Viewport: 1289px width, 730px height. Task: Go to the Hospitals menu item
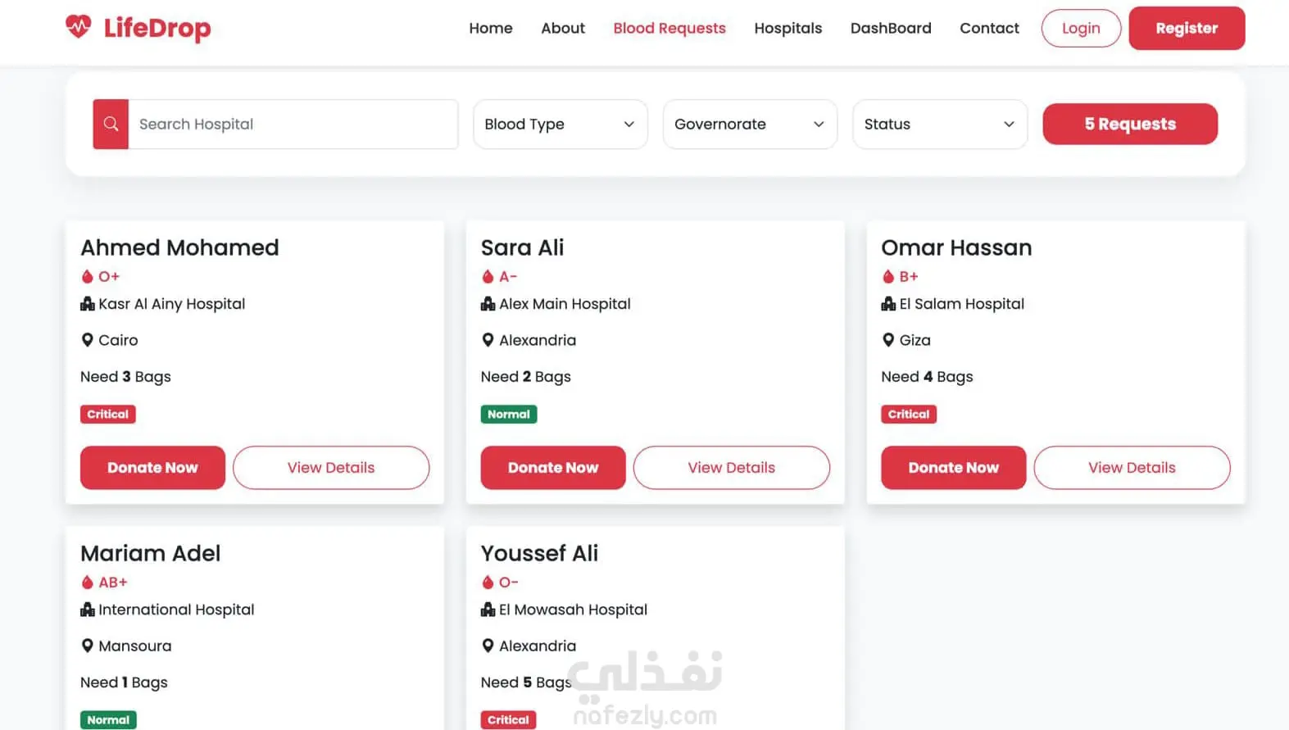tap(787, 28)
